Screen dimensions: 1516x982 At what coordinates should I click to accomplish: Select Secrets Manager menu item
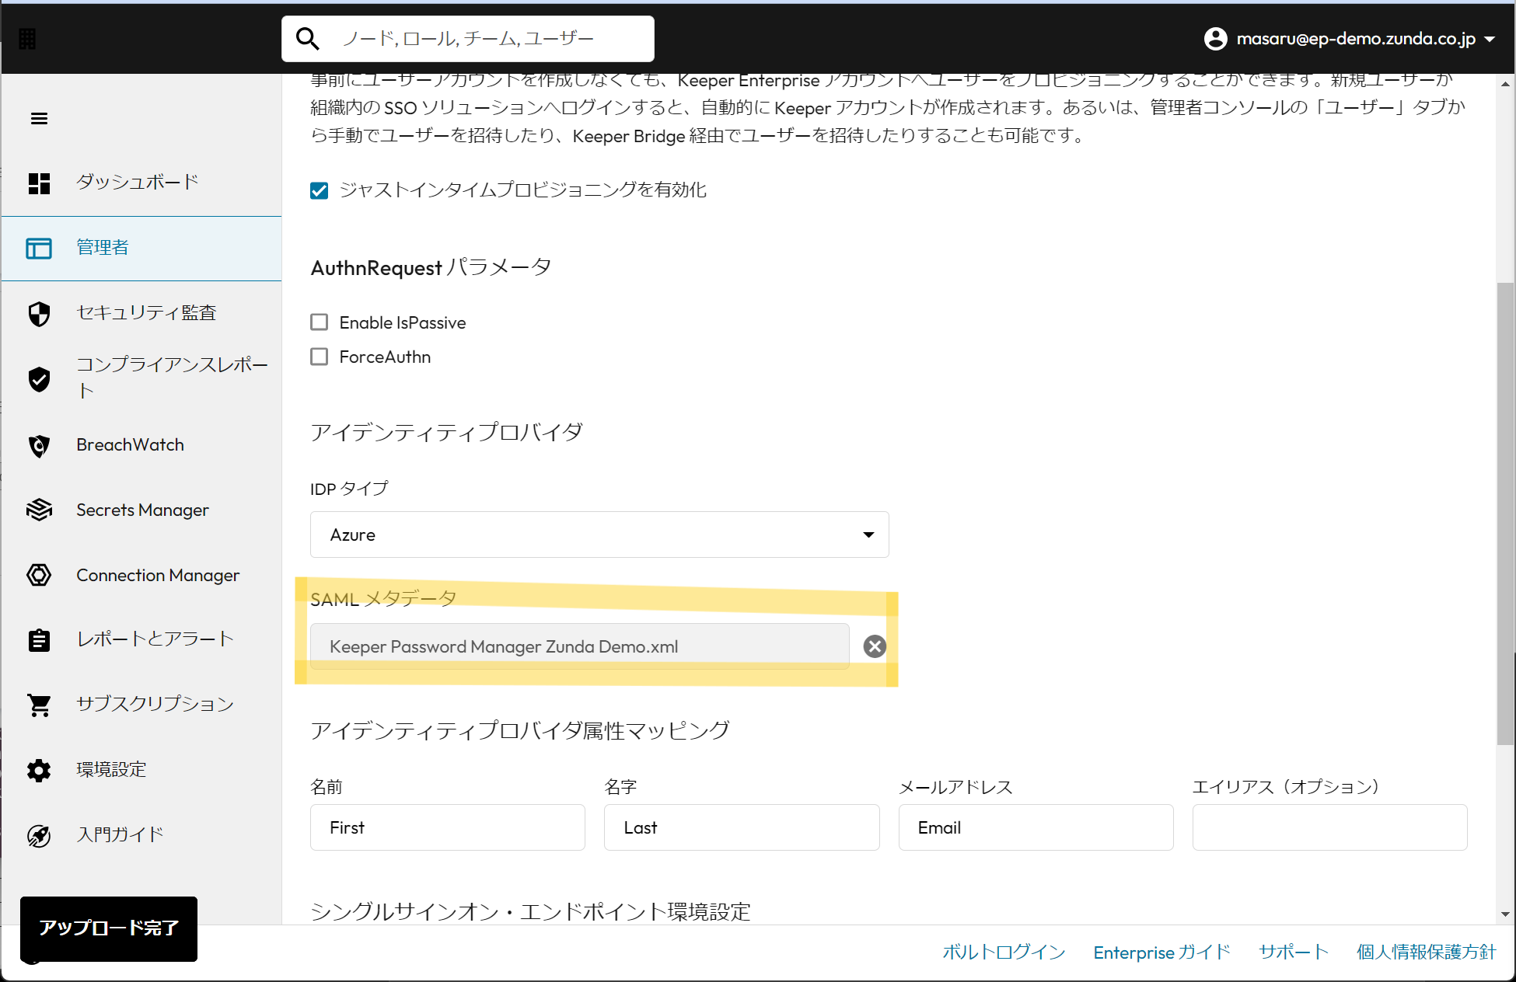(141, 510)
